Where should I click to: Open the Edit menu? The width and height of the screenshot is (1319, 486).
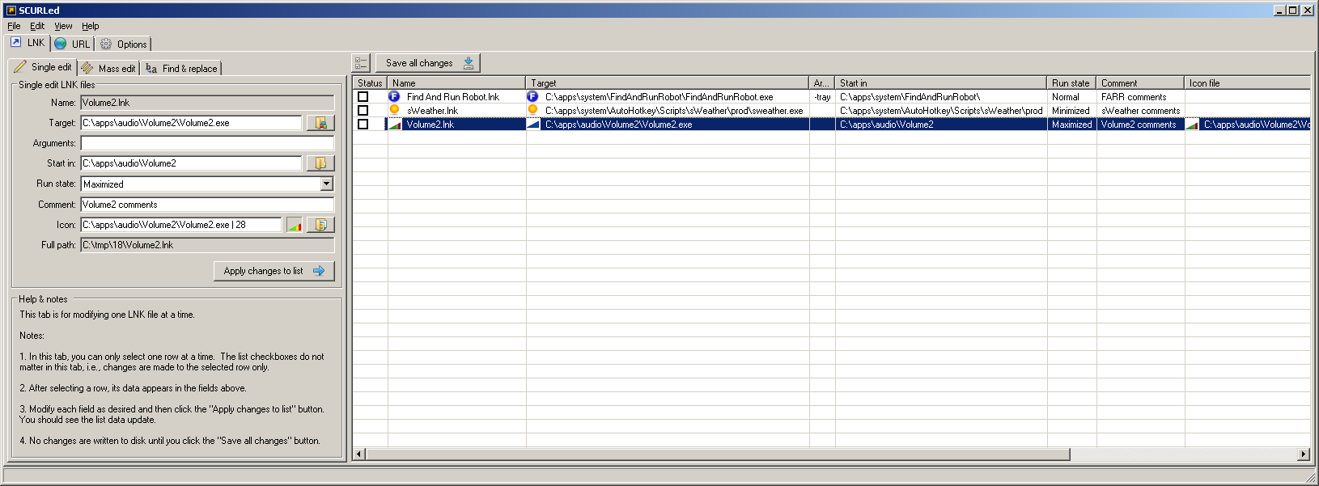pyautogui.click(x=37, y=26)
